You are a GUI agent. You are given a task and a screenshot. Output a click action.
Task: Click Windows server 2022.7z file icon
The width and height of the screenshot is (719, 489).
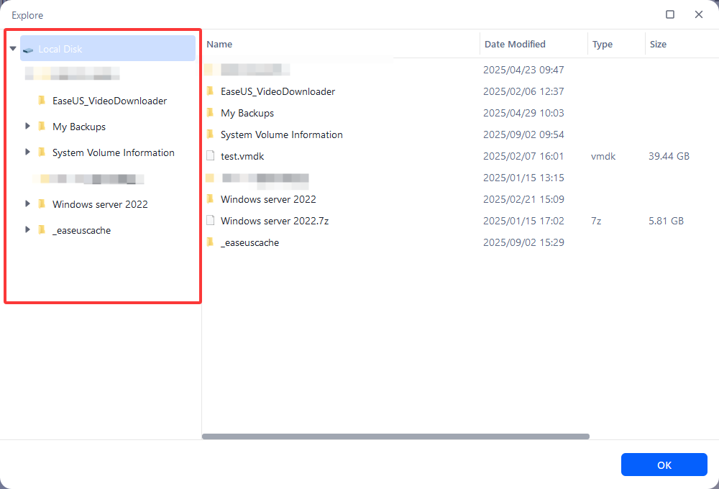[210, 221]
